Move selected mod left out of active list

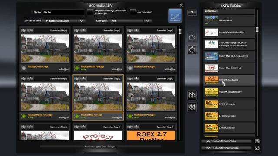click(192, 50)
